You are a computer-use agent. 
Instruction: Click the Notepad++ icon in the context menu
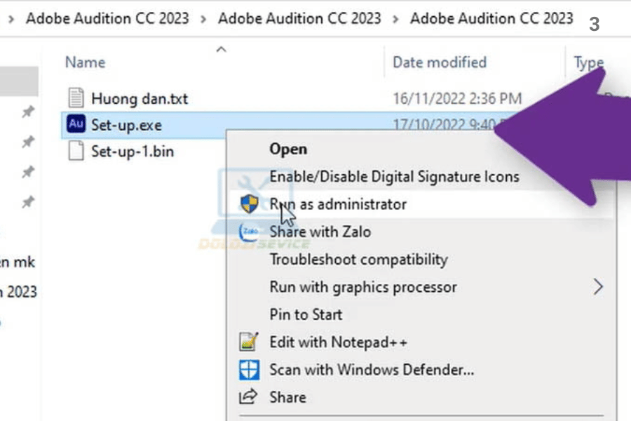coord(249,342)
